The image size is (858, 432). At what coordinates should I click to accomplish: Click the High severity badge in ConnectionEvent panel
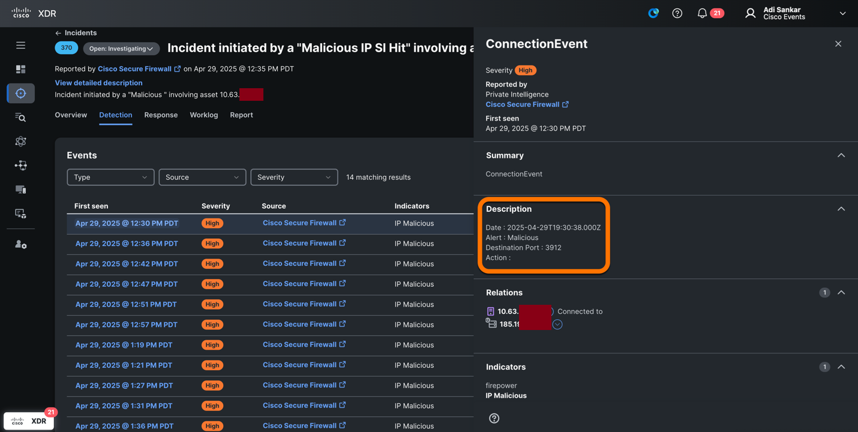click(526, 70)
